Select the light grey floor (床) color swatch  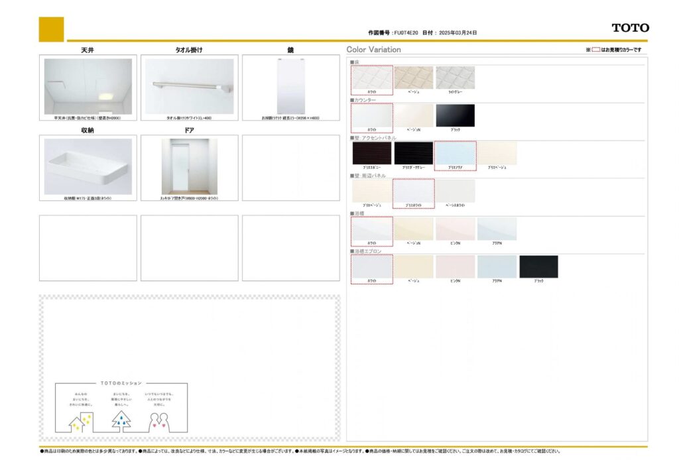[455, 78]
